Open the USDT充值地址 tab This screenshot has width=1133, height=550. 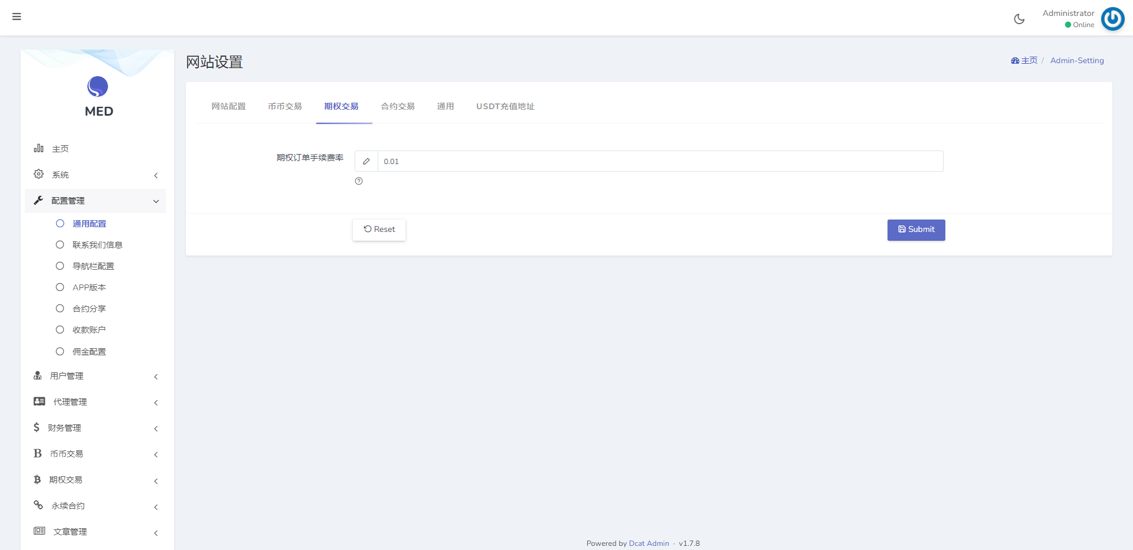tap(505, 106)
